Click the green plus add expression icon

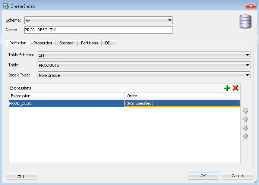click(227, 88)
